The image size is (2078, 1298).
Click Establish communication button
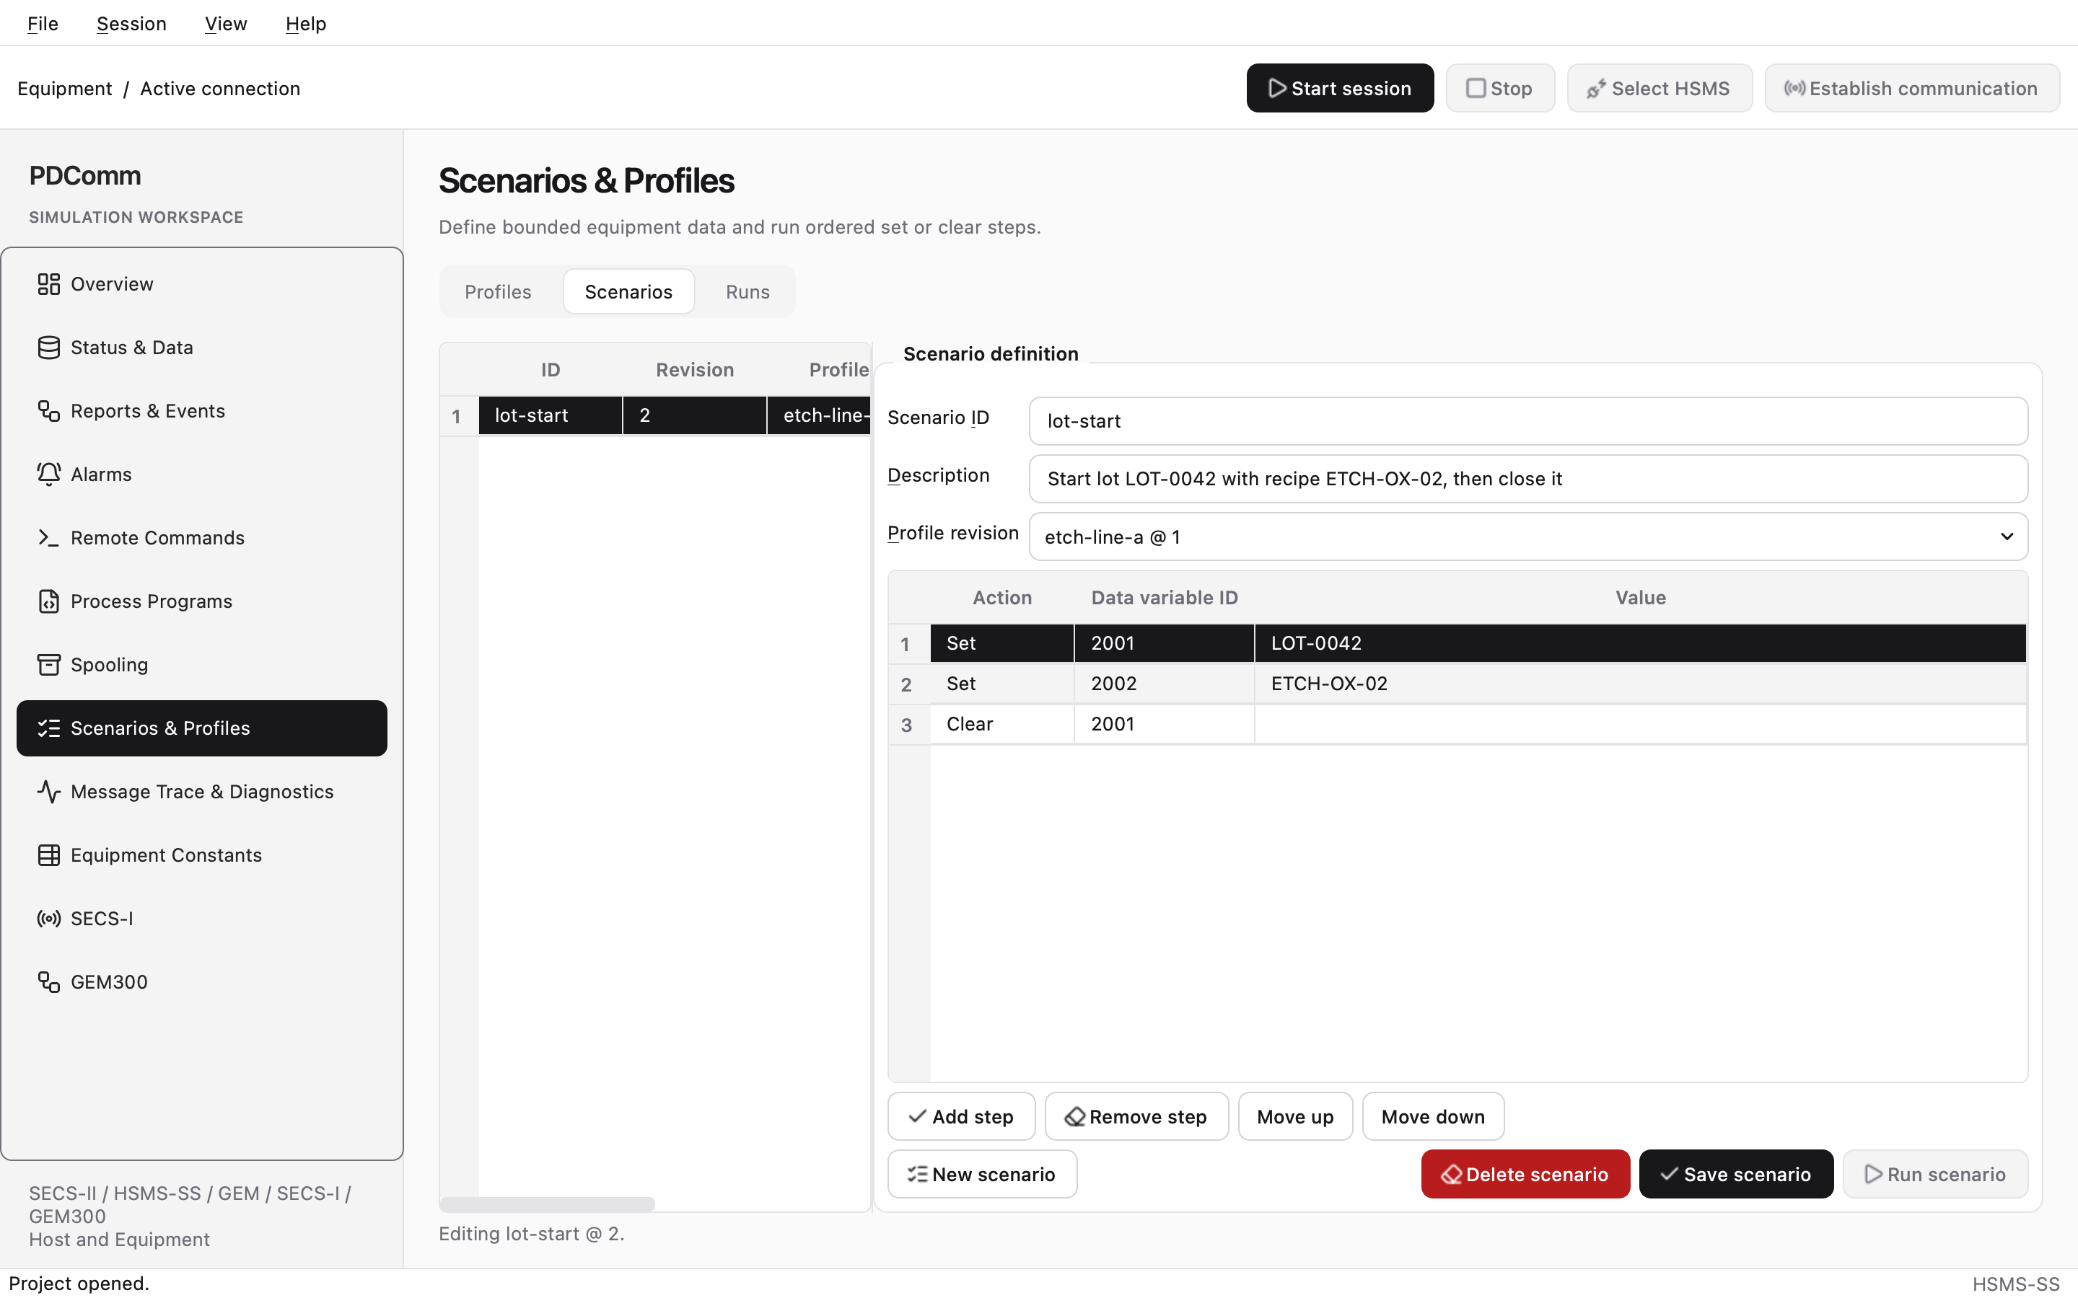[1911, 89]
